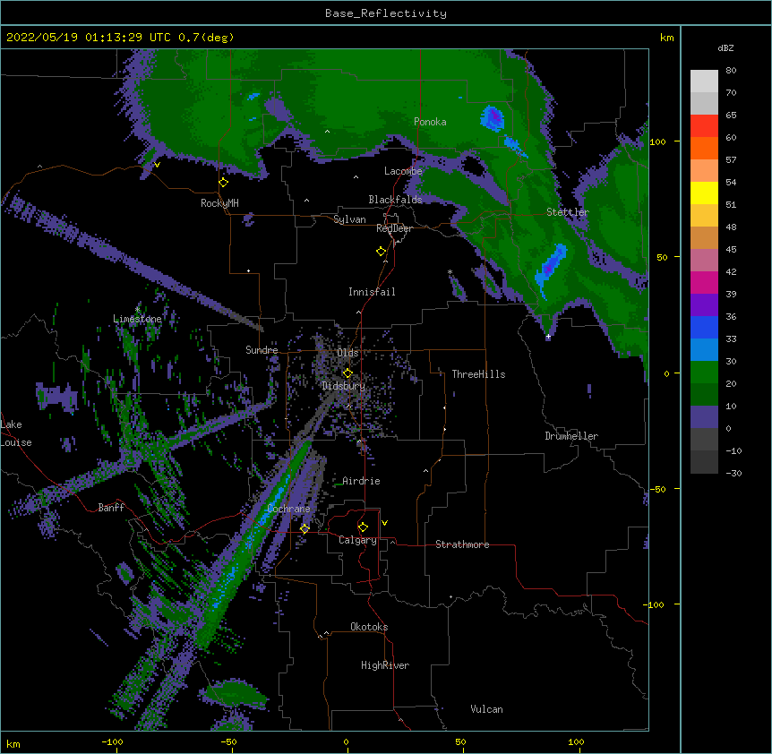Image resolution: width=772 pixels, height=754 pixels.
Task: Select the HighRiver town label
Action: tap(385, 665)
